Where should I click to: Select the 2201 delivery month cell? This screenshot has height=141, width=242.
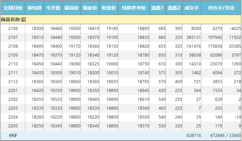pos(13,91)
